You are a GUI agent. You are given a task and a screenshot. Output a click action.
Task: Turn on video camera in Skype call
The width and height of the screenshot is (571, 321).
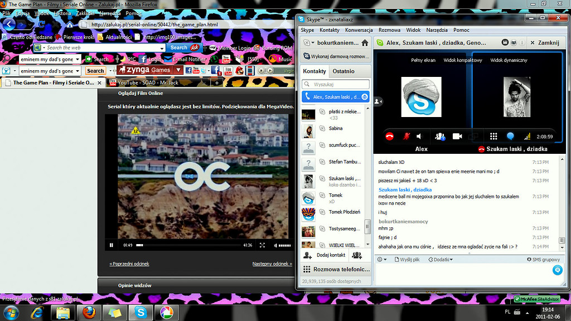click(x=457, y=137)
